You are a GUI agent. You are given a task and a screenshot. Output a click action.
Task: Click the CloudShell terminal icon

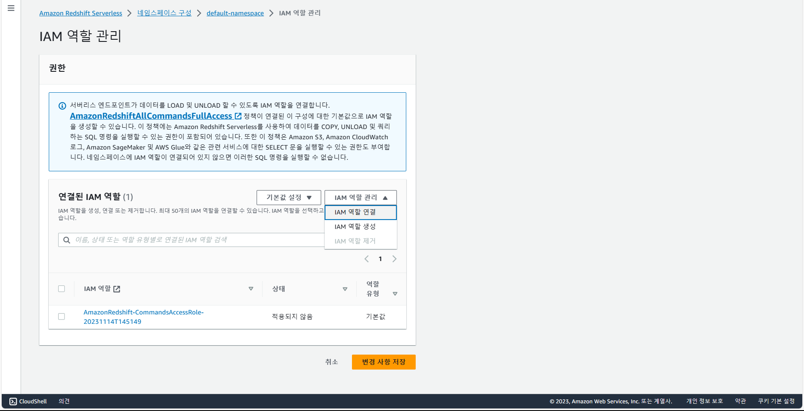tap(13, 401)
